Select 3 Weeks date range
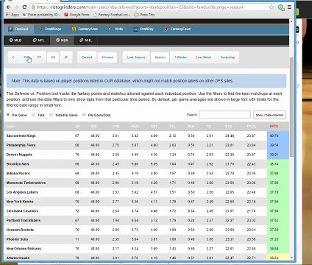Screen dimensions: 312x265 click(x=180, y=57)
